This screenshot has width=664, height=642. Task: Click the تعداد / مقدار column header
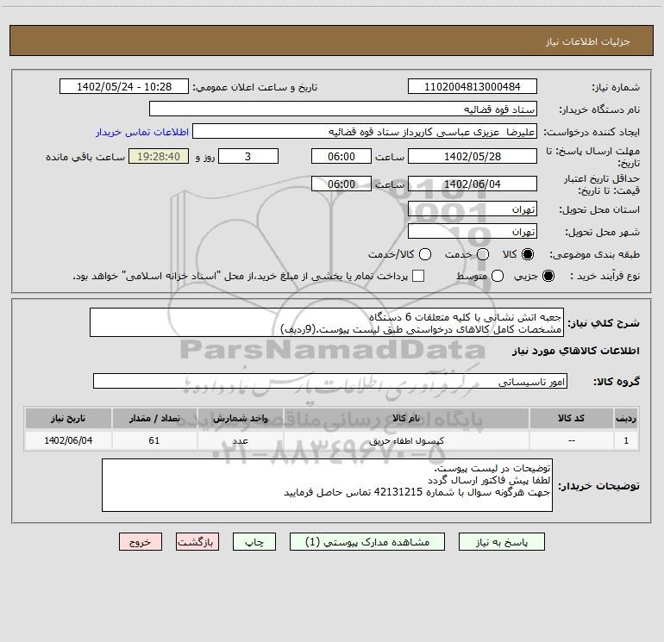point(154,418)
